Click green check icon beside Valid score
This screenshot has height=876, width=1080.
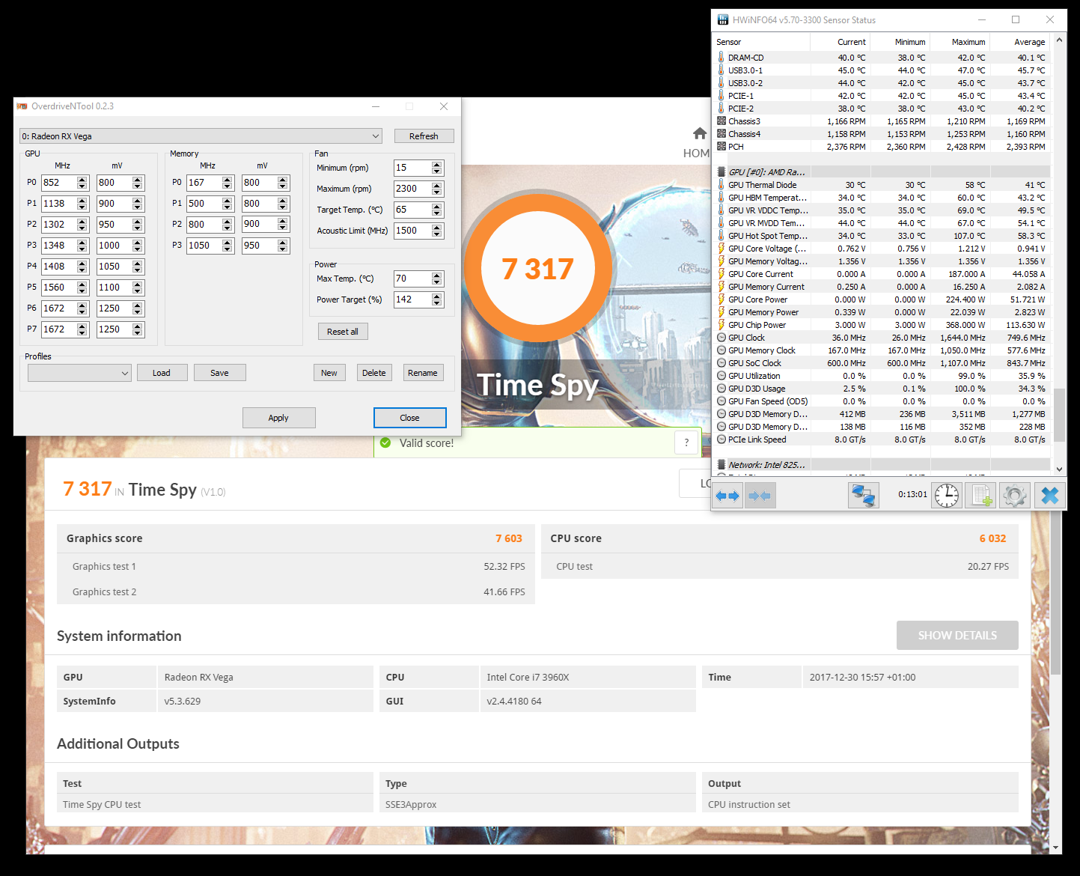[385, 442]
